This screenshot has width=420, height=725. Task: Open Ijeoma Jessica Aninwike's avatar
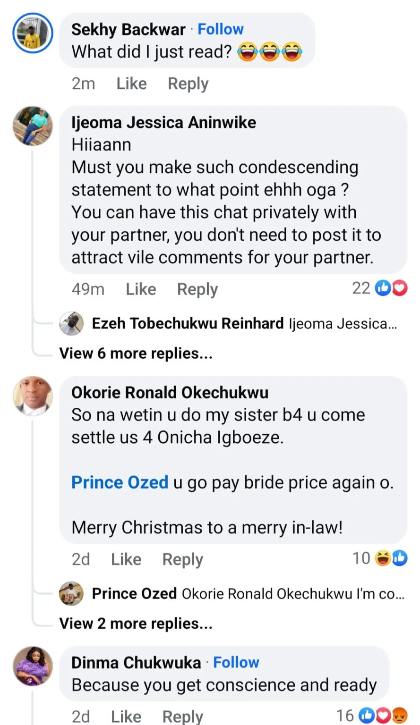pyautogui.click(x=33, y=126)
